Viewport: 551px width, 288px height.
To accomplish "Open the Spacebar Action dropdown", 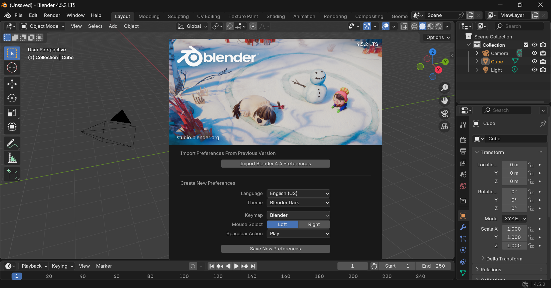I will pyautogui.click(x=298, y=233).
